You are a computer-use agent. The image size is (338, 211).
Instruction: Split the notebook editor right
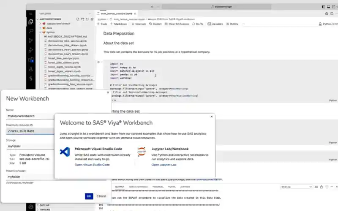(332, 14)
